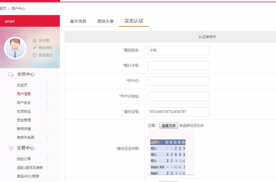The image size is (276, 182).
Task: Click the pencil icon beside 修改资料
Action: 35,48
